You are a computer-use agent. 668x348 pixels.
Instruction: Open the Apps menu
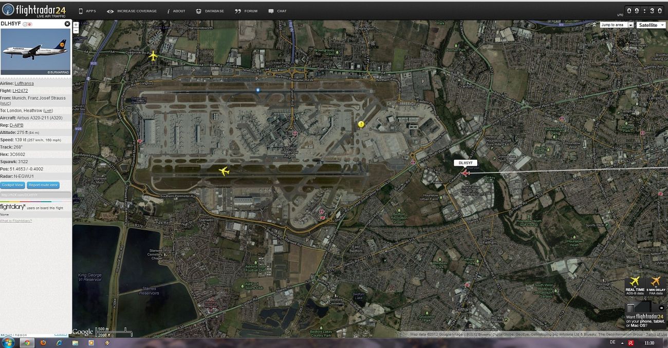(x=87, y=11)
